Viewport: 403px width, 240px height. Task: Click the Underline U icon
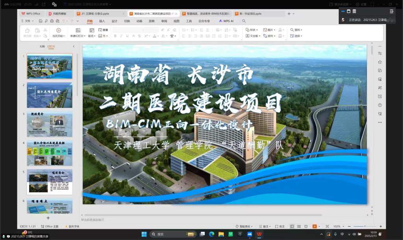tap(127, 36)
